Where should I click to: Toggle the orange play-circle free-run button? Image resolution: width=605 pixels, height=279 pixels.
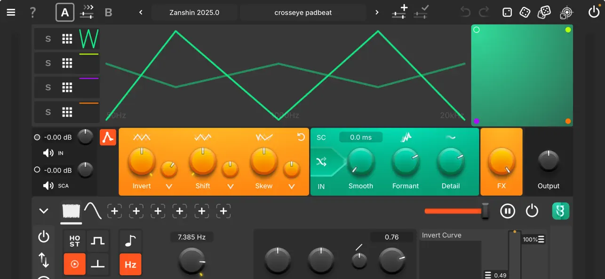click(75, 264)
